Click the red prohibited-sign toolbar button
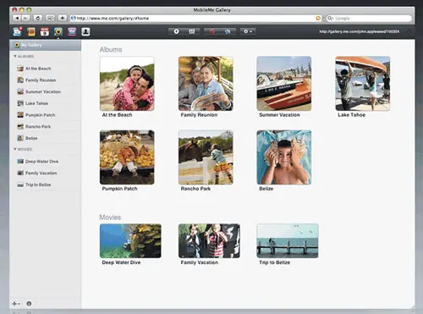 (212, 31)
